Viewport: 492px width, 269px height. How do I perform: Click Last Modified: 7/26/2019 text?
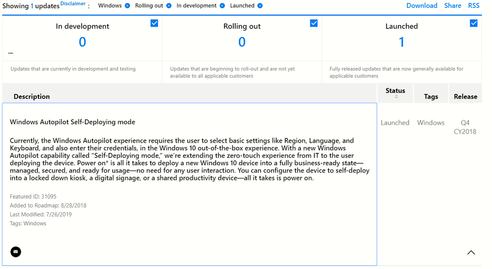point(40,214)
